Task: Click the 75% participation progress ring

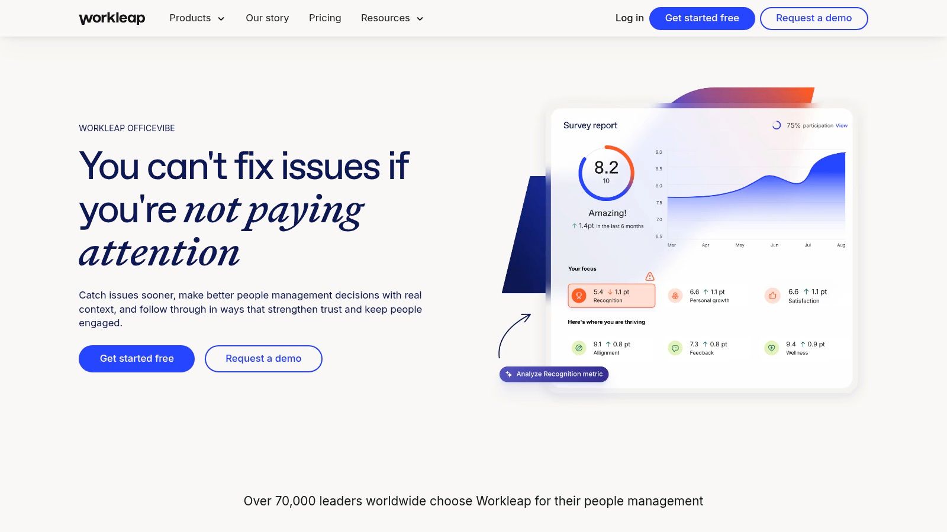Action: 777,125
